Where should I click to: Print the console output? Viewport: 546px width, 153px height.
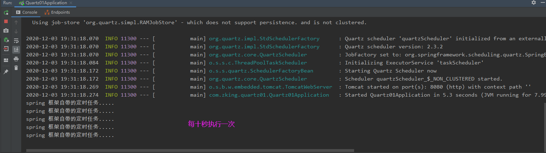coord(16,59)
